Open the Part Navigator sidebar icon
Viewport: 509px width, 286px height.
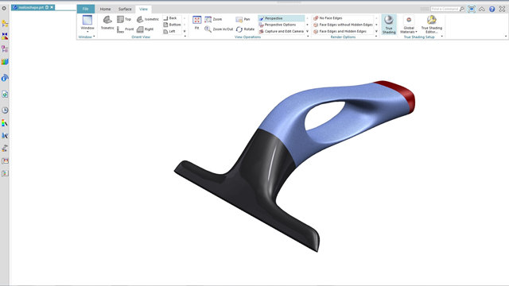5,49
